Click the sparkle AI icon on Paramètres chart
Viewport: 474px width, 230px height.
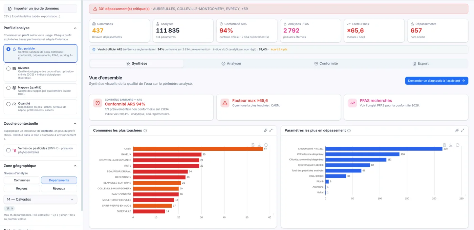[x=457, y=130]
